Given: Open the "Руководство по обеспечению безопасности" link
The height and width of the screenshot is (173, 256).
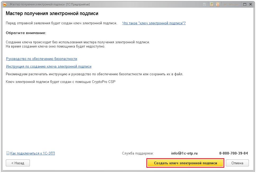Looking at the screenshot, I should click(41, 59).
